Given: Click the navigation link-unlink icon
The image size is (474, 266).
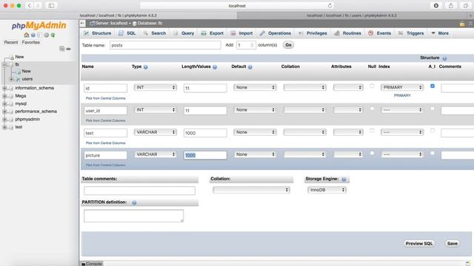Looking at the screenshot, I should point(69,49).
